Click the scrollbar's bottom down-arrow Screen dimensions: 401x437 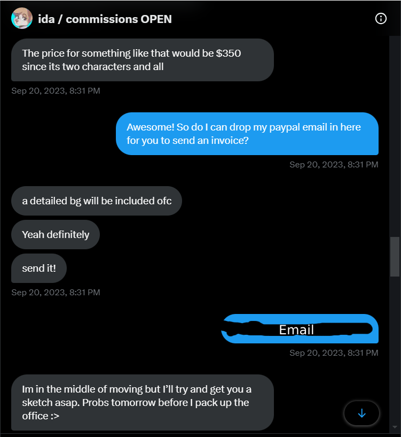tap(395, 427)
